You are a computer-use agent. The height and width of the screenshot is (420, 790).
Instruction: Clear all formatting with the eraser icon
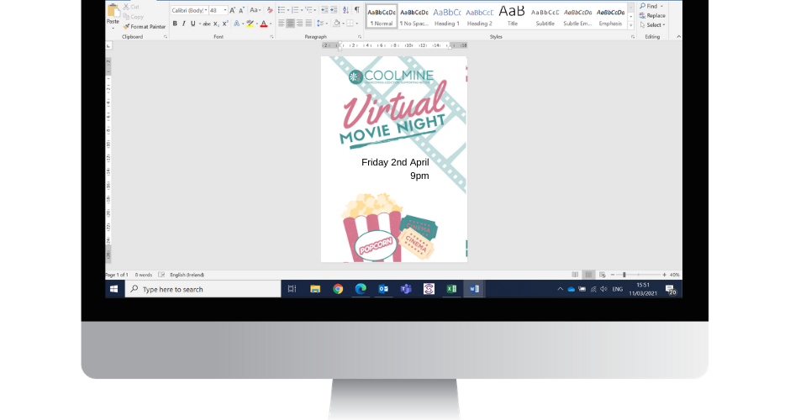point(270,10)
